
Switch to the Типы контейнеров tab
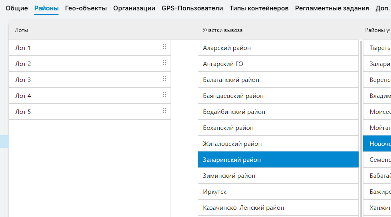click(259, 8)
